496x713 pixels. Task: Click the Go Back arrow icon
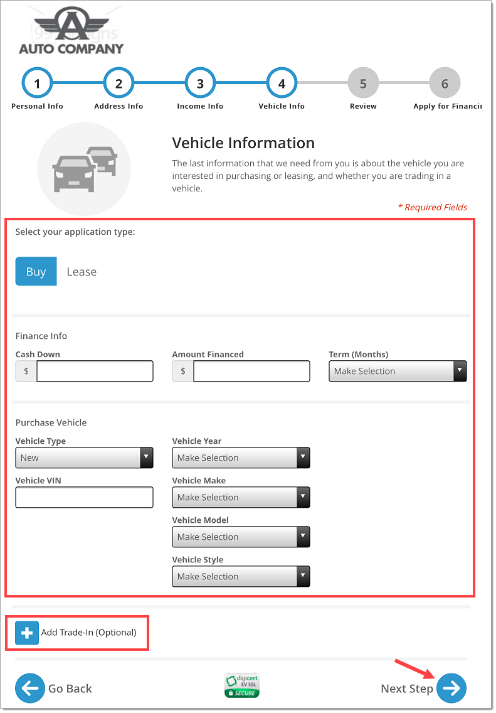coord(30,689)
